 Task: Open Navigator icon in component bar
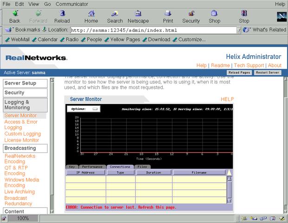coord(244,218)
